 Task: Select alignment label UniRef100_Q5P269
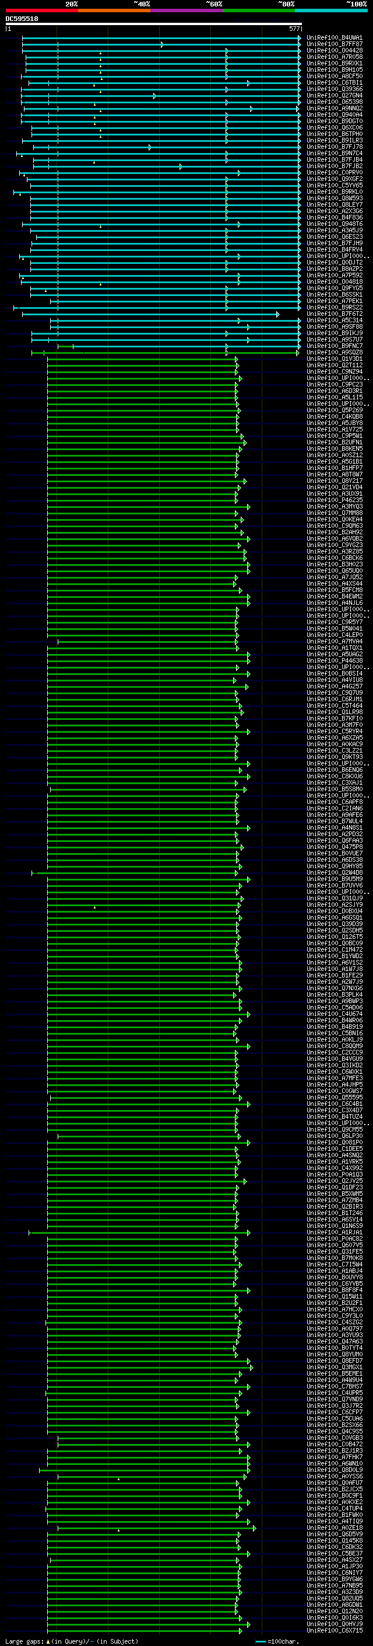coord(335,410)
